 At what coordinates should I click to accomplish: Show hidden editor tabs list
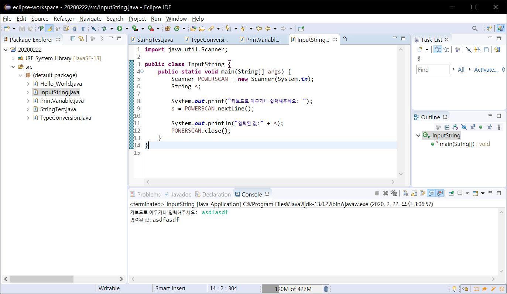point(345,38)
